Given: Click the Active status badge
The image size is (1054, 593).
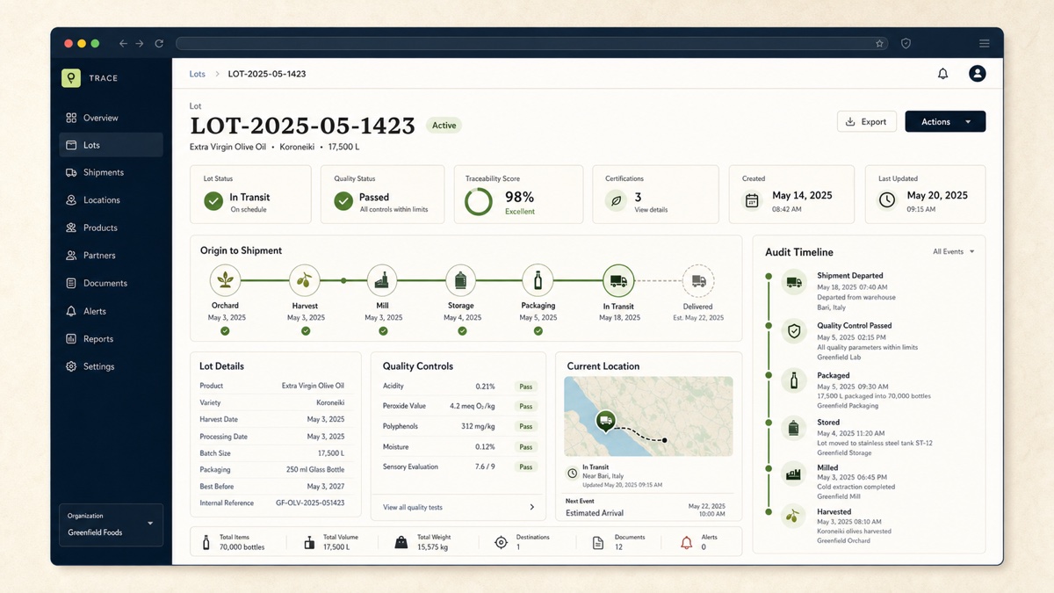Looking at the screenshot, I should 444,126.
